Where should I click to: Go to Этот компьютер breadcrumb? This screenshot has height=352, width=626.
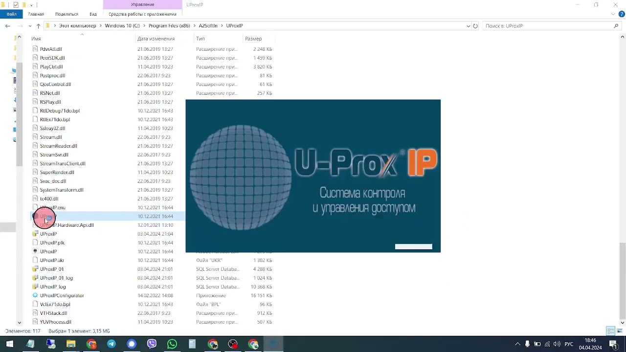pyautogui.click(x=78, y=25)
